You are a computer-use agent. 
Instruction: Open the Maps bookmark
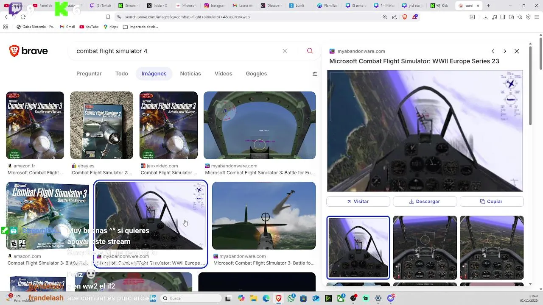click(110, 27)
